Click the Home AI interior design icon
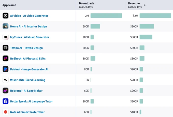The image size is (173, 117). [x=6, y=26]
